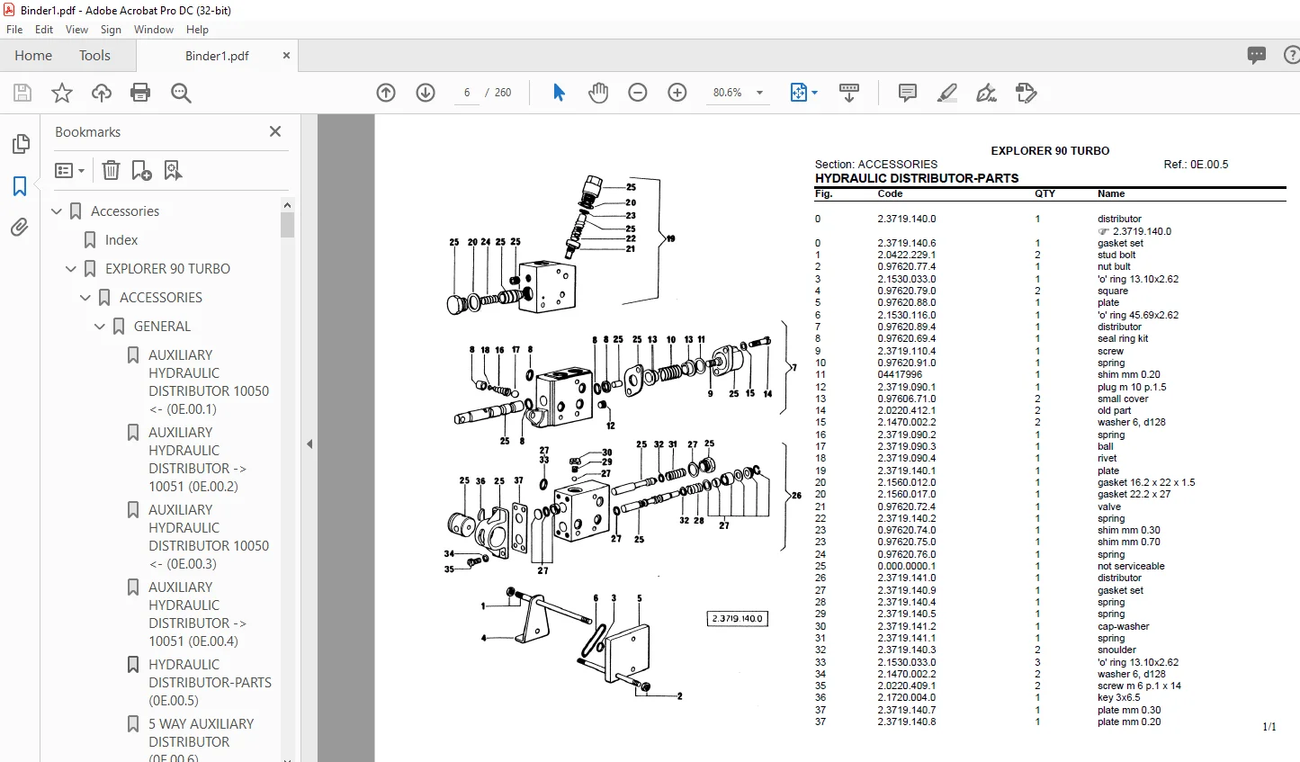Image resolution: width=1300 pixels, height=762 pixels.
Task: Click the scrolling mode toolbar icon
Action: click(849, 93)
